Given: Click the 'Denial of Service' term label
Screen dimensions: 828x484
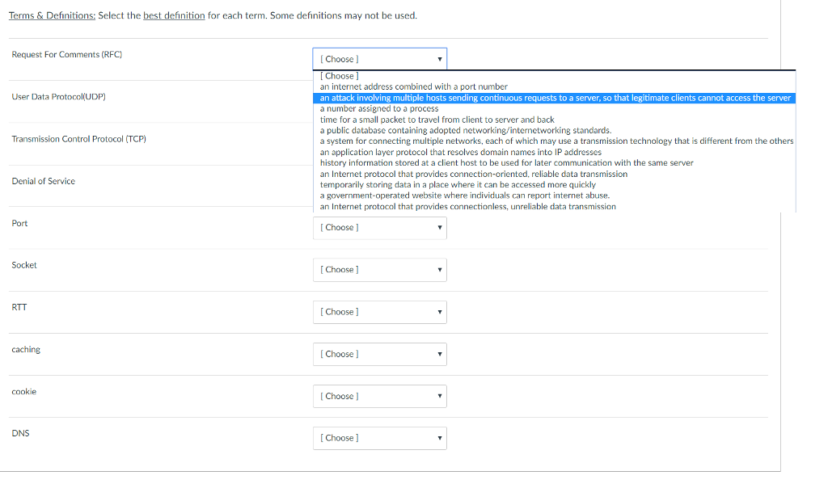Looking at the screenshot, I should (x=44, y=181).
